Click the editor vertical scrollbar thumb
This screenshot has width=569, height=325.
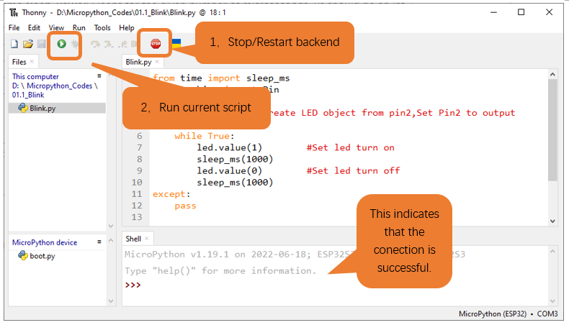point(552,129)
